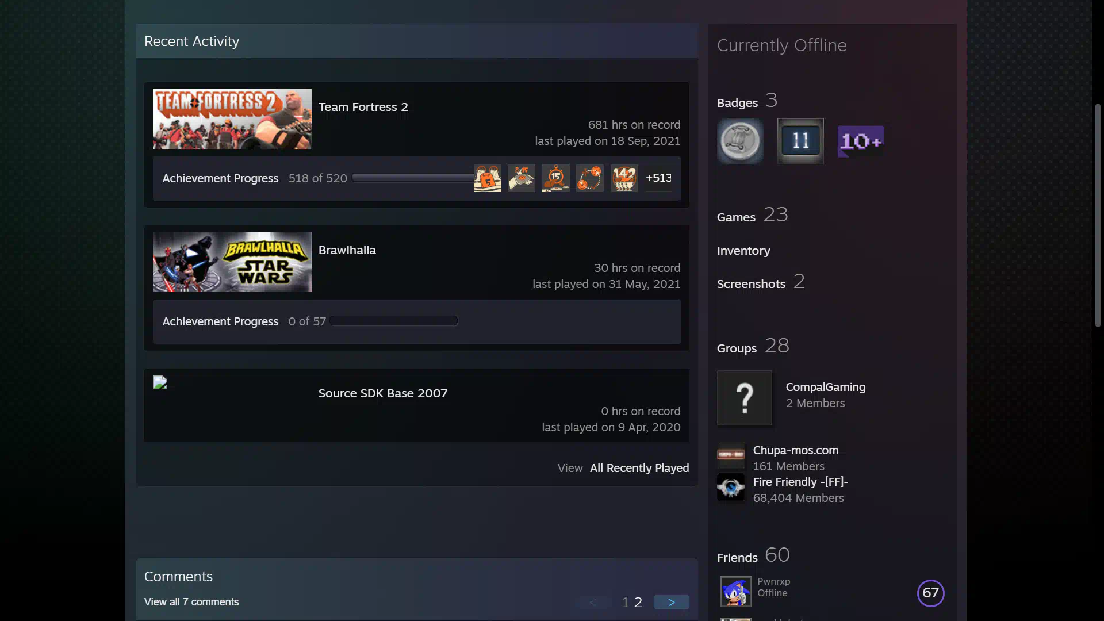The image size is (1104, 621).
Task: Click '2 Members' under CompalGaming
Action: (x=815, y=403)
